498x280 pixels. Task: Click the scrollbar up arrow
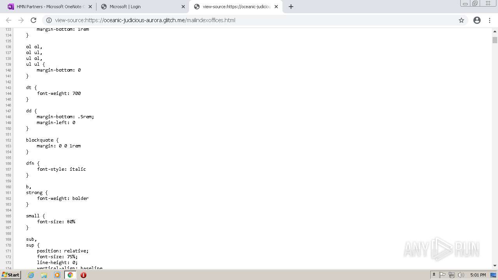495,31
